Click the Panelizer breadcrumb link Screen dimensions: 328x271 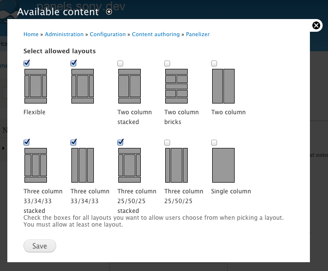197,34
